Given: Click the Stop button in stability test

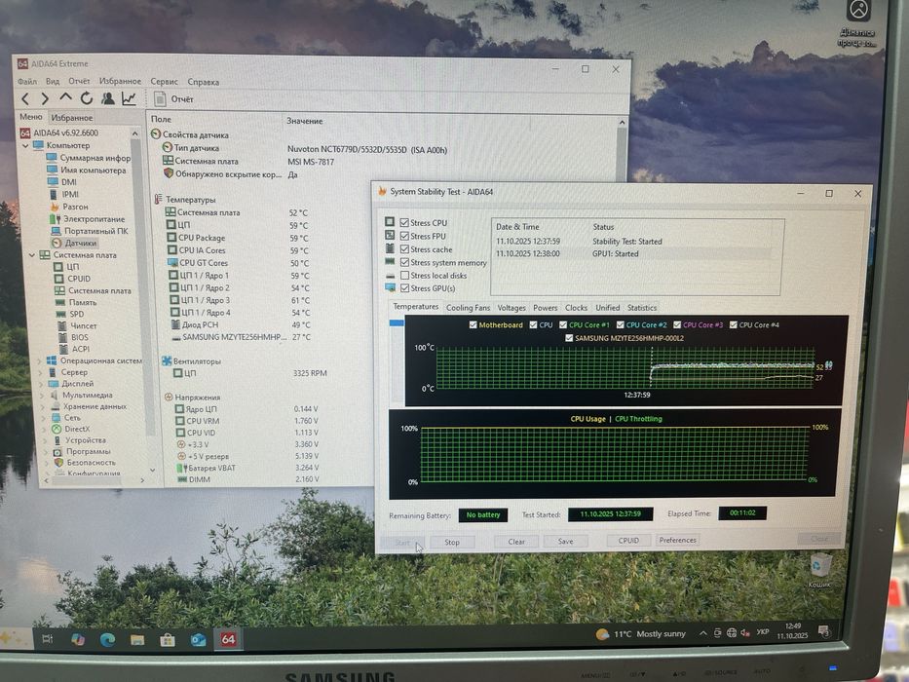Looking at the screenshot, I should (x=452, y=543).
